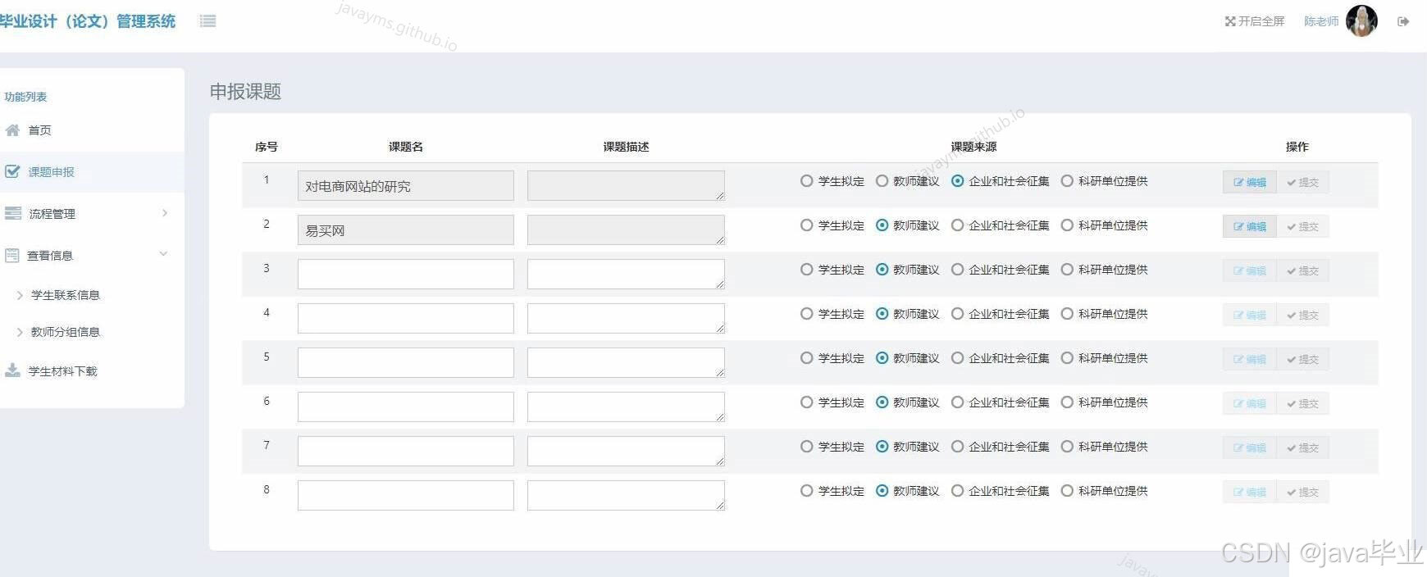
Task: Select 学生拟定 radio in row 7
Action: 807,447
